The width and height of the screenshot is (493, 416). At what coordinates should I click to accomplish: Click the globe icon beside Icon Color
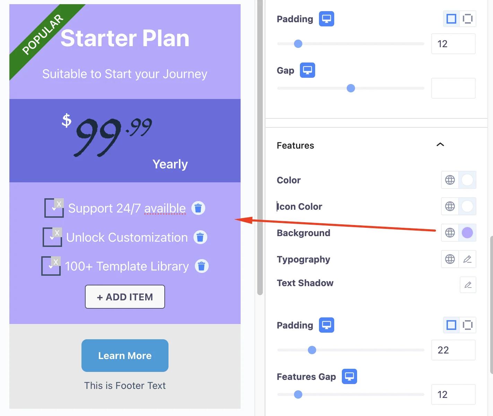click(450, 206)
